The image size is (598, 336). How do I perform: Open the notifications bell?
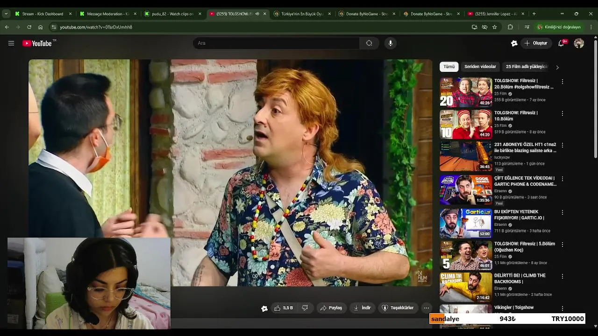[x=561, y=43]
